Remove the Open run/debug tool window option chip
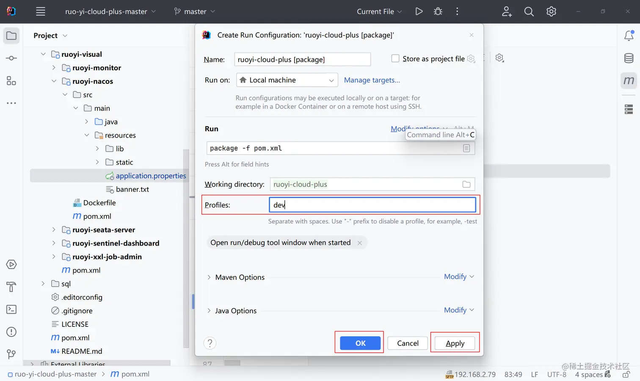This screenshot has width=640, height=381. (360, 243)
